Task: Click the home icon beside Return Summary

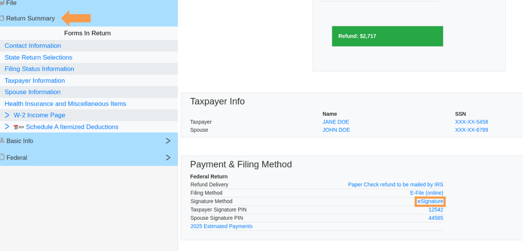Action: click(2, 18)
